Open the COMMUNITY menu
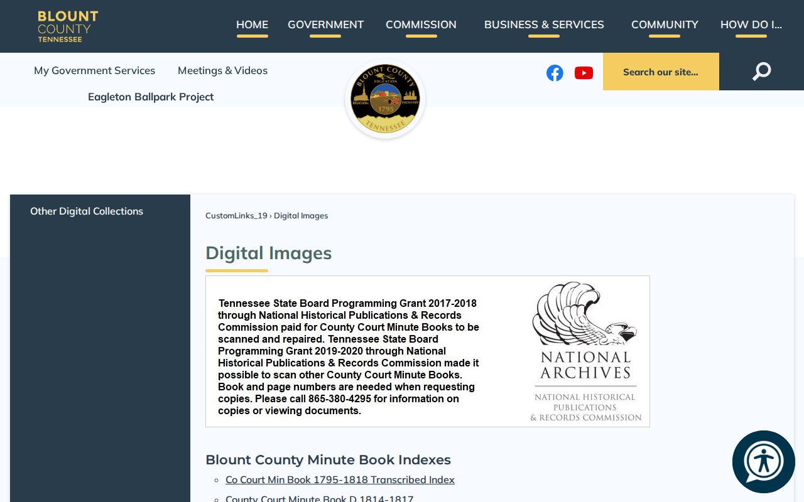804x502 pixels. coord(665,25)
